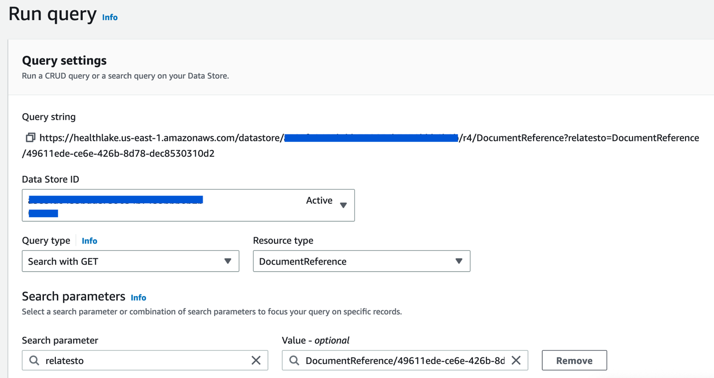The width and height of the screenshot is (714, 378).
Task: Expand the Data Store ID dropdown arrow
Action: 344,205
